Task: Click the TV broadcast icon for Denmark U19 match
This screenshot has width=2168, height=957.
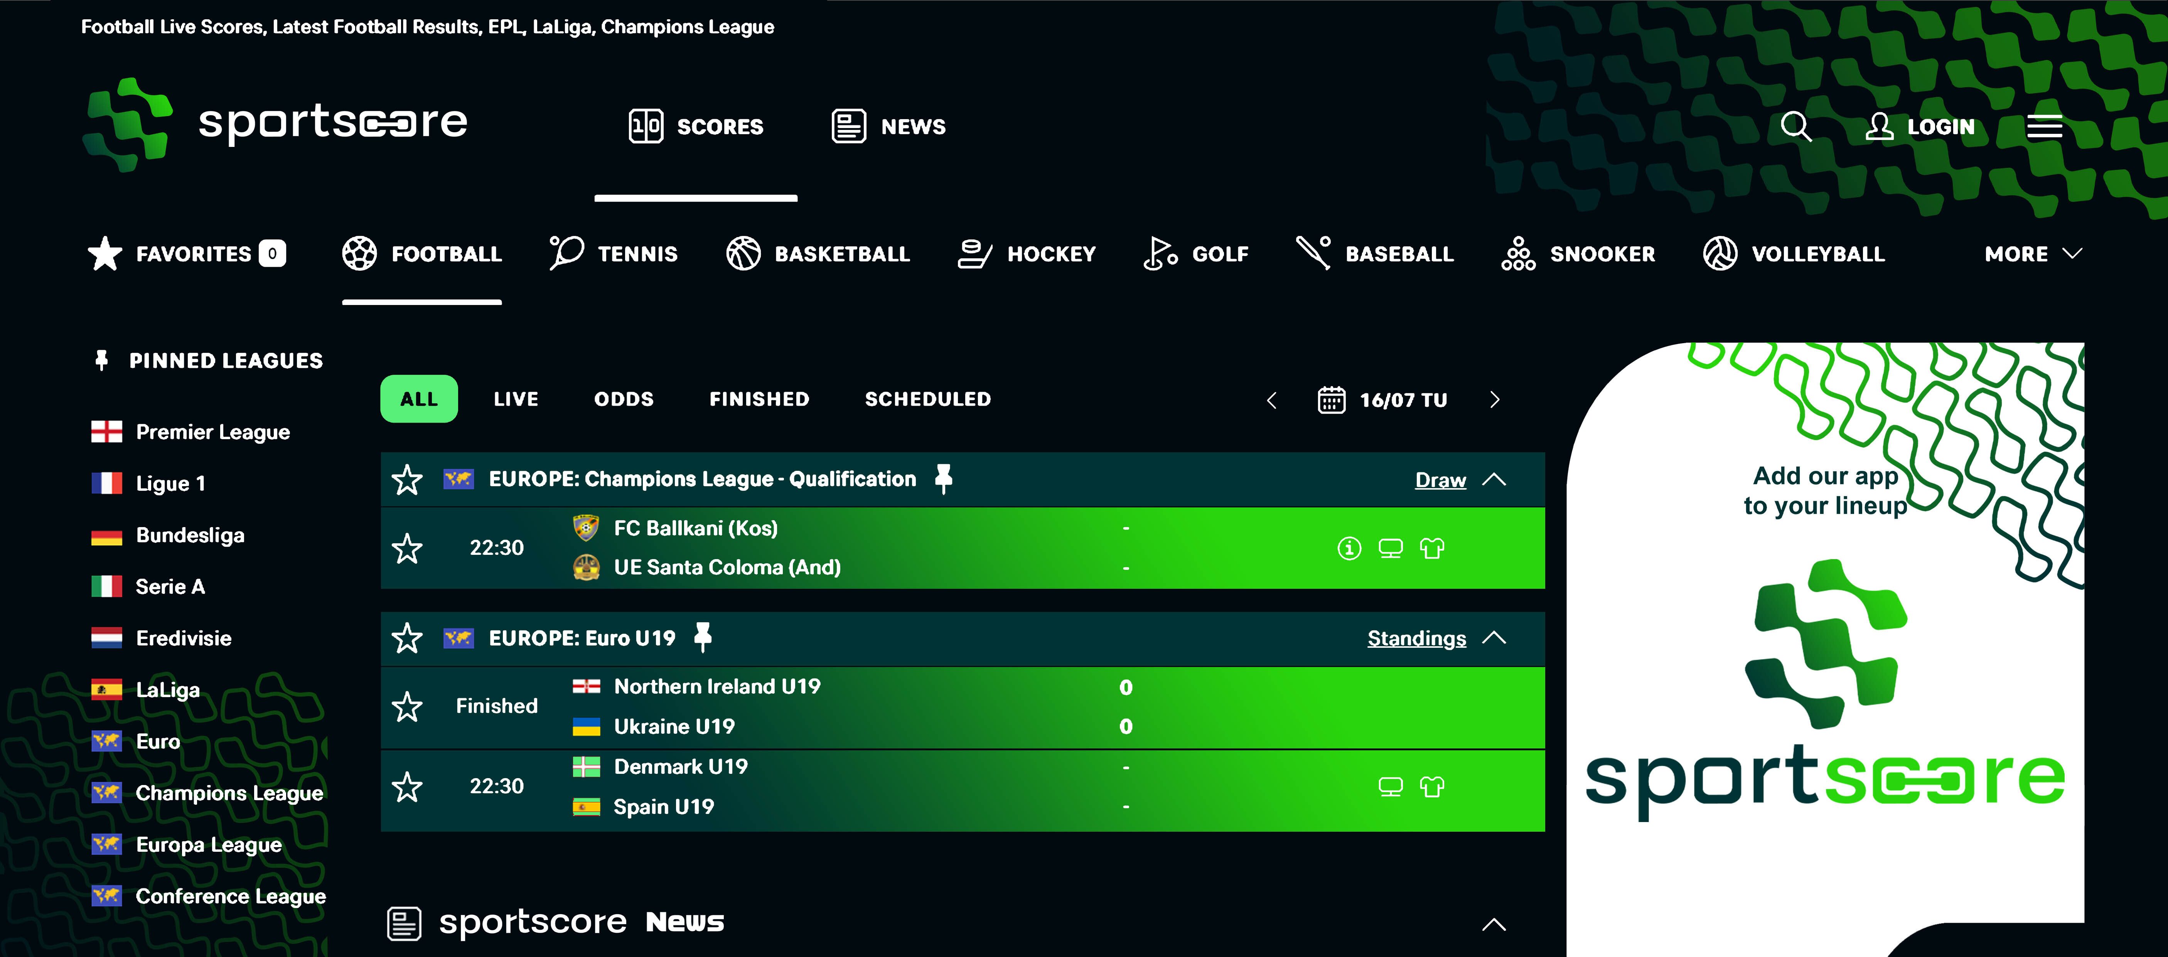Action: click(x=1390, y=787)
